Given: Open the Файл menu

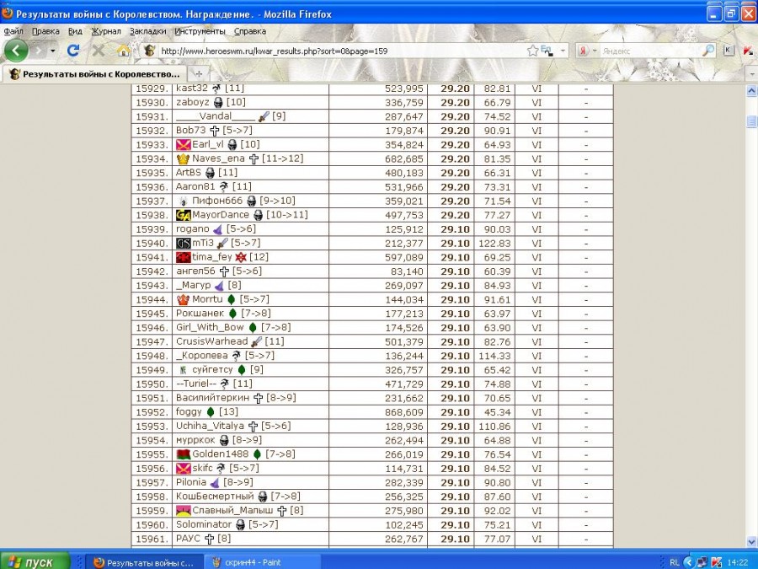Looking at the screenshot, I should [13, 31].
